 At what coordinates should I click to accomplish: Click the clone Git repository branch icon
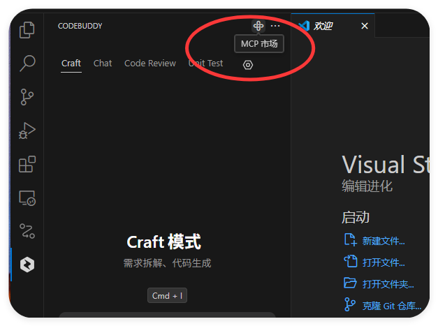coord(350,304)
